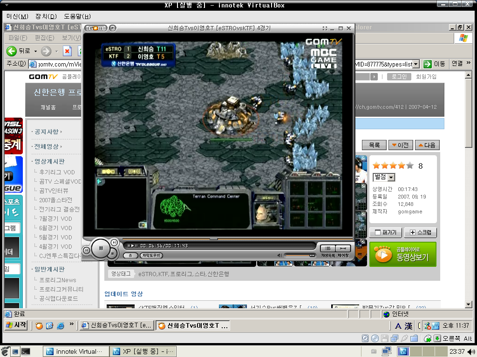Switch GOM Player to full screen

point(325,28)
